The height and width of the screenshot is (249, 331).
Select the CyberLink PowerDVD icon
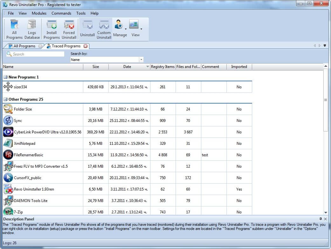tap(8, 132)
